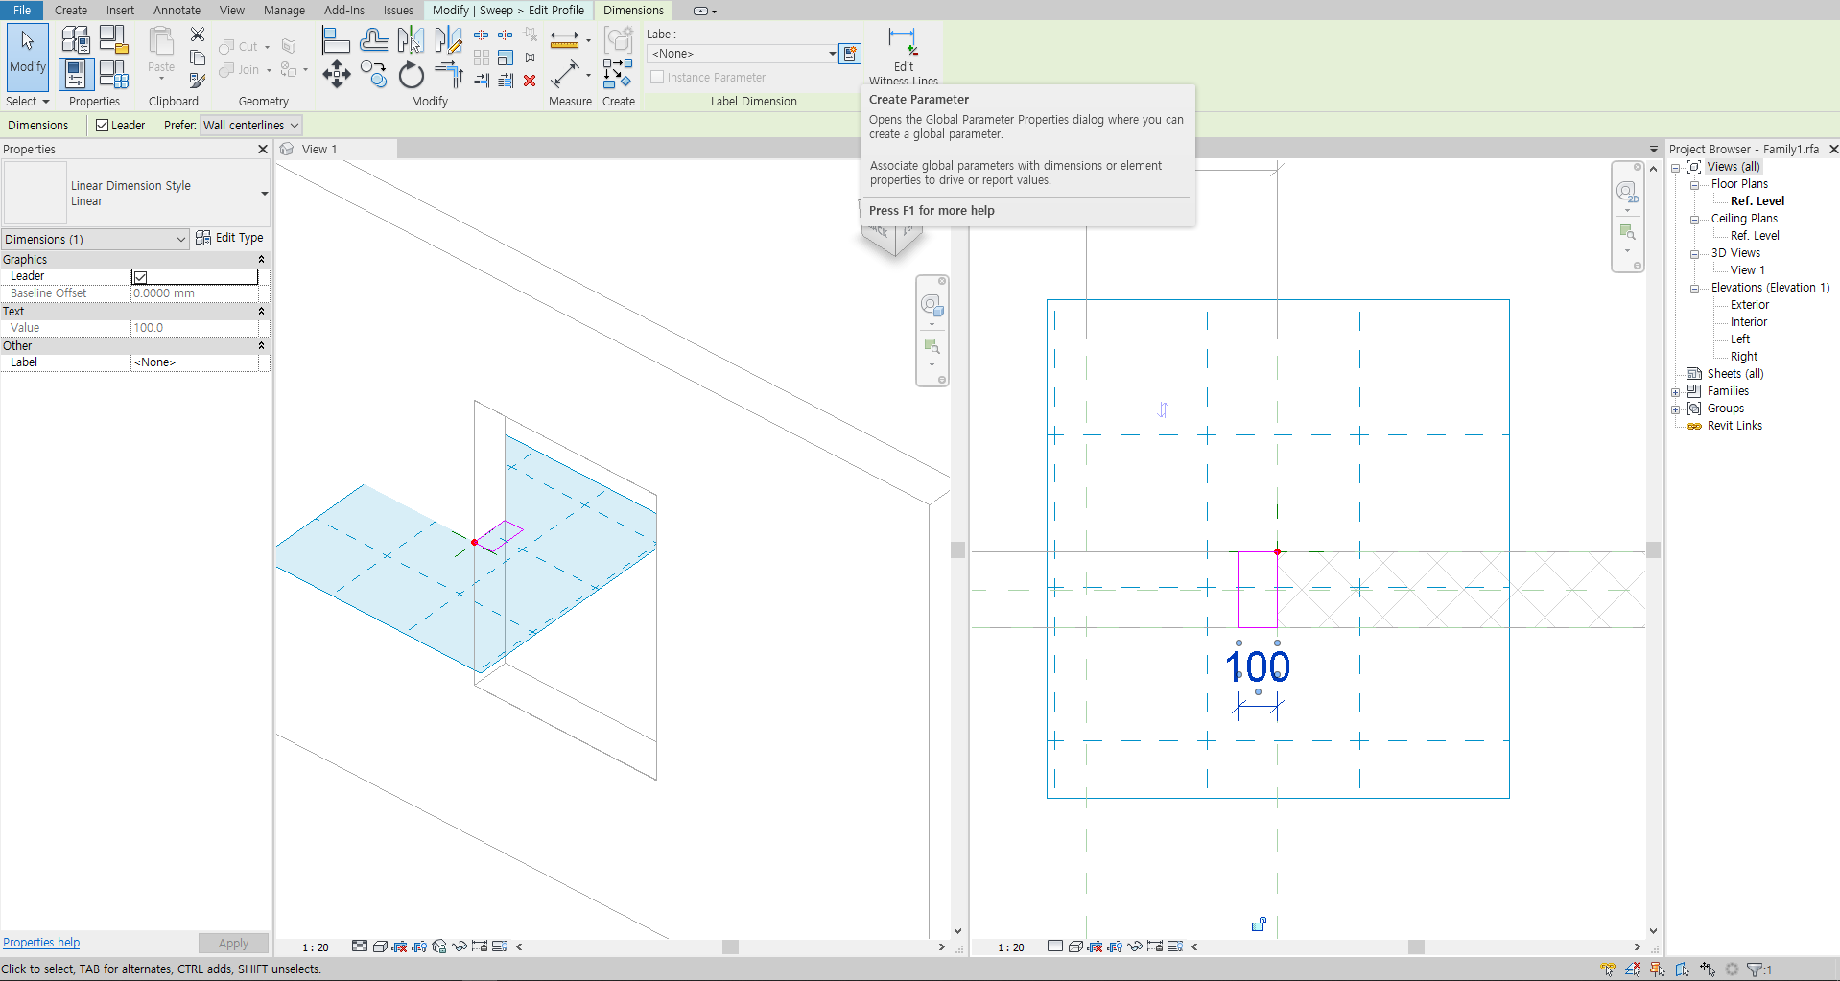
Task: Collapse the Text section in Properties
Action: (x=261, y=312)
